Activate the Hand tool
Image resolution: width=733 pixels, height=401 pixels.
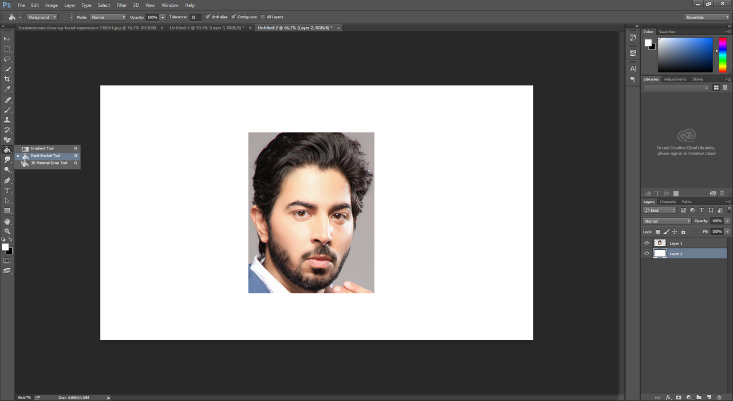(x=7, y=221)
